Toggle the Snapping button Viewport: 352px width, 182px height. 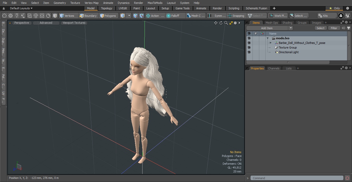[236, 16]
